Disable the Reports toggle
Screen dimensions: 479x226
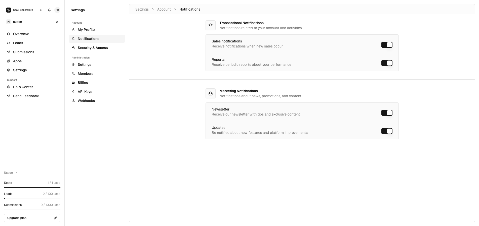click(x=387, y=63)
